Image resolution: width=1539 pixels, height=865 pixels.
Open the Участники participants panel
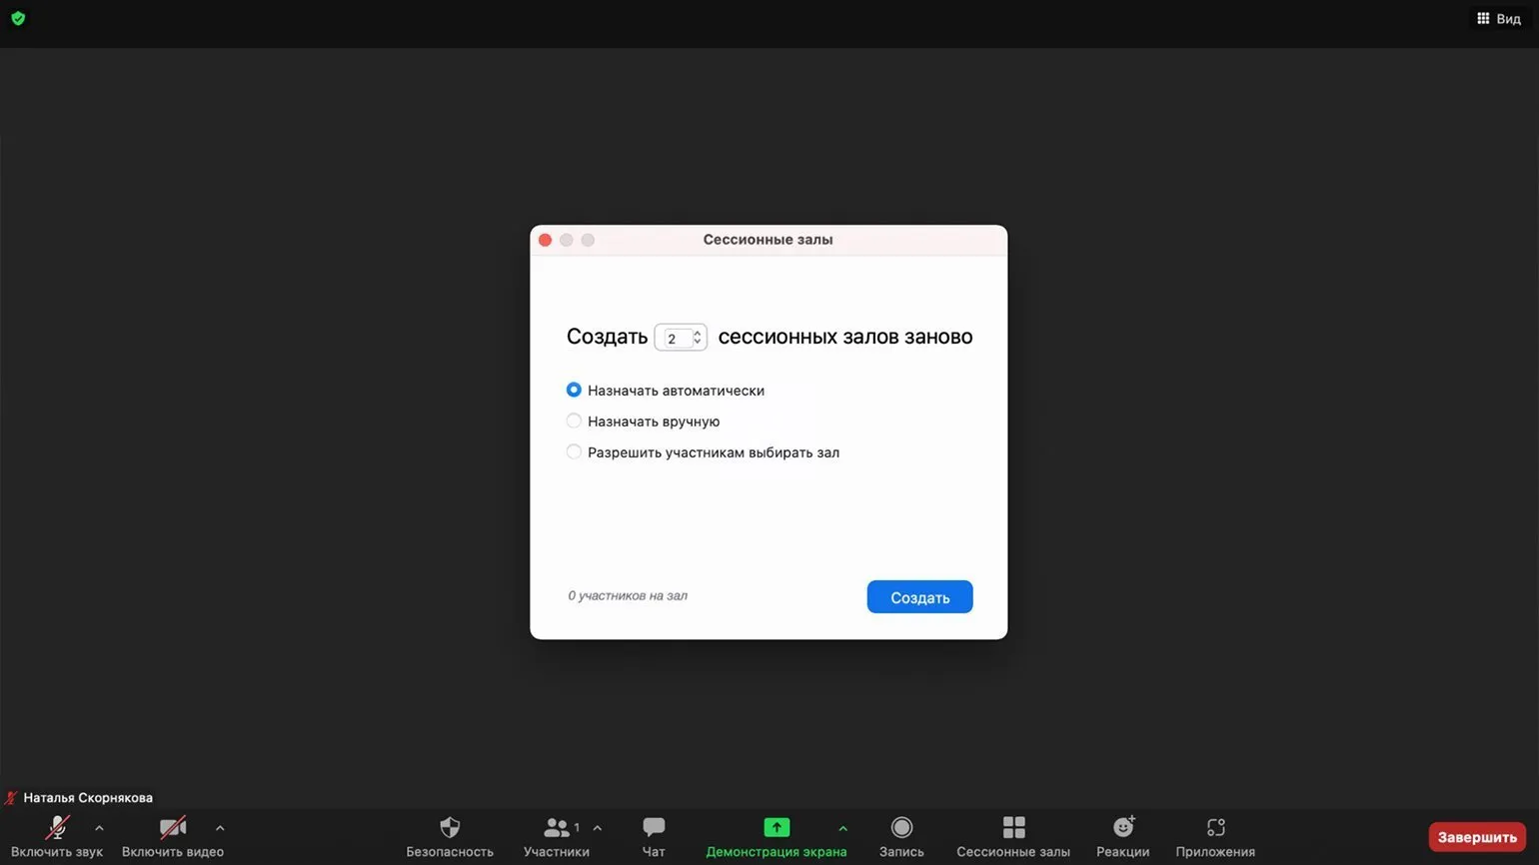tap(556, 828)
